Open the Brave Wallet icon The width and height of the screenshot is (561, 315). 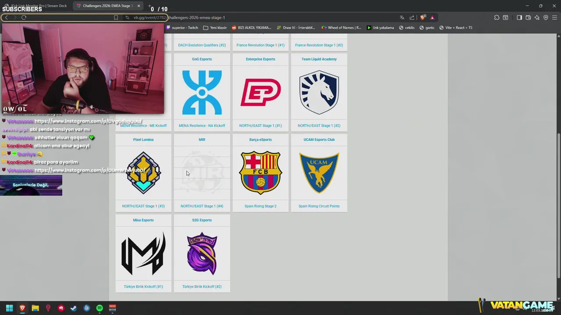(528, 17)
